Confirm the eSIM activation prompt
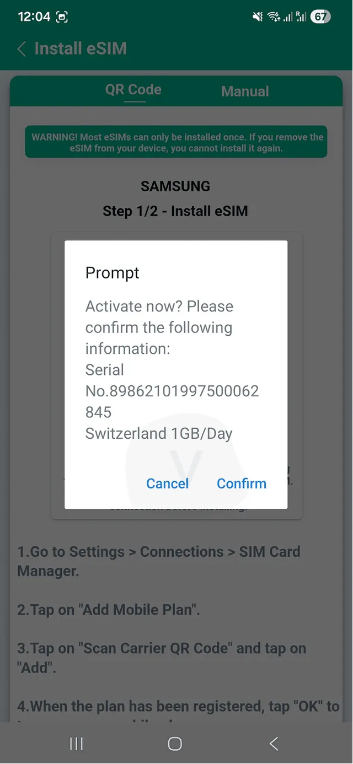This screenshot has height=764, width=353. tap(241, 483)
